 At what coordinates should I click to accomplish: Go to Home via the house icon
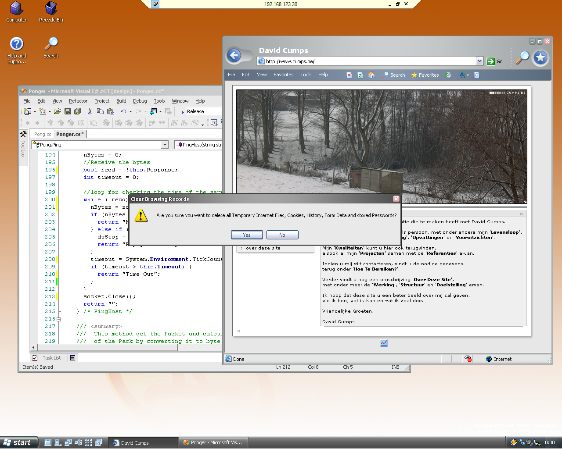[371, 75]
